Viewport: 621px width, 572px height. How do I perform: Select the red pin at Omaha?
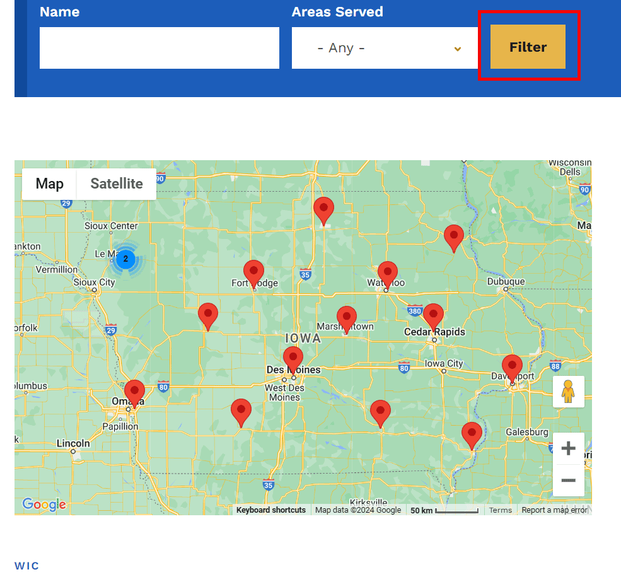(134, 395)
